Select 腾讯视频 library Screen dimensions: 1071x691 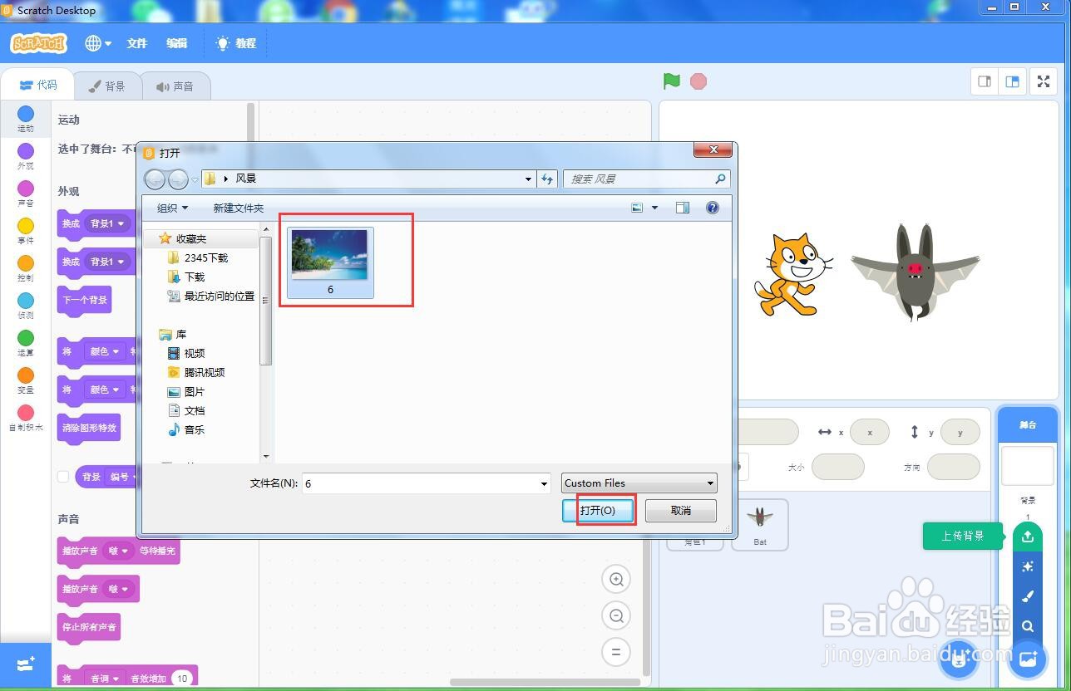(196, 372)
